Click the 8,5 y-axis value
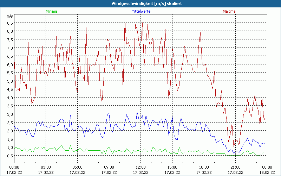 coord(10,23)
